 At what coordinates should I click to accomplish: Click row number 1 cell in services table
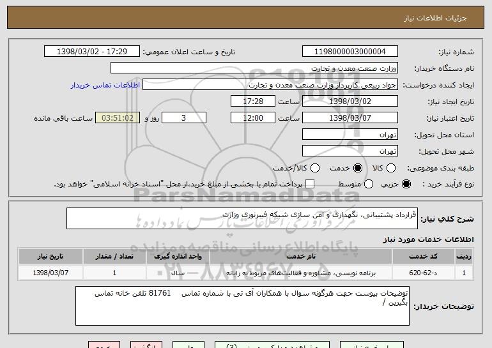[x=464, y=273]
